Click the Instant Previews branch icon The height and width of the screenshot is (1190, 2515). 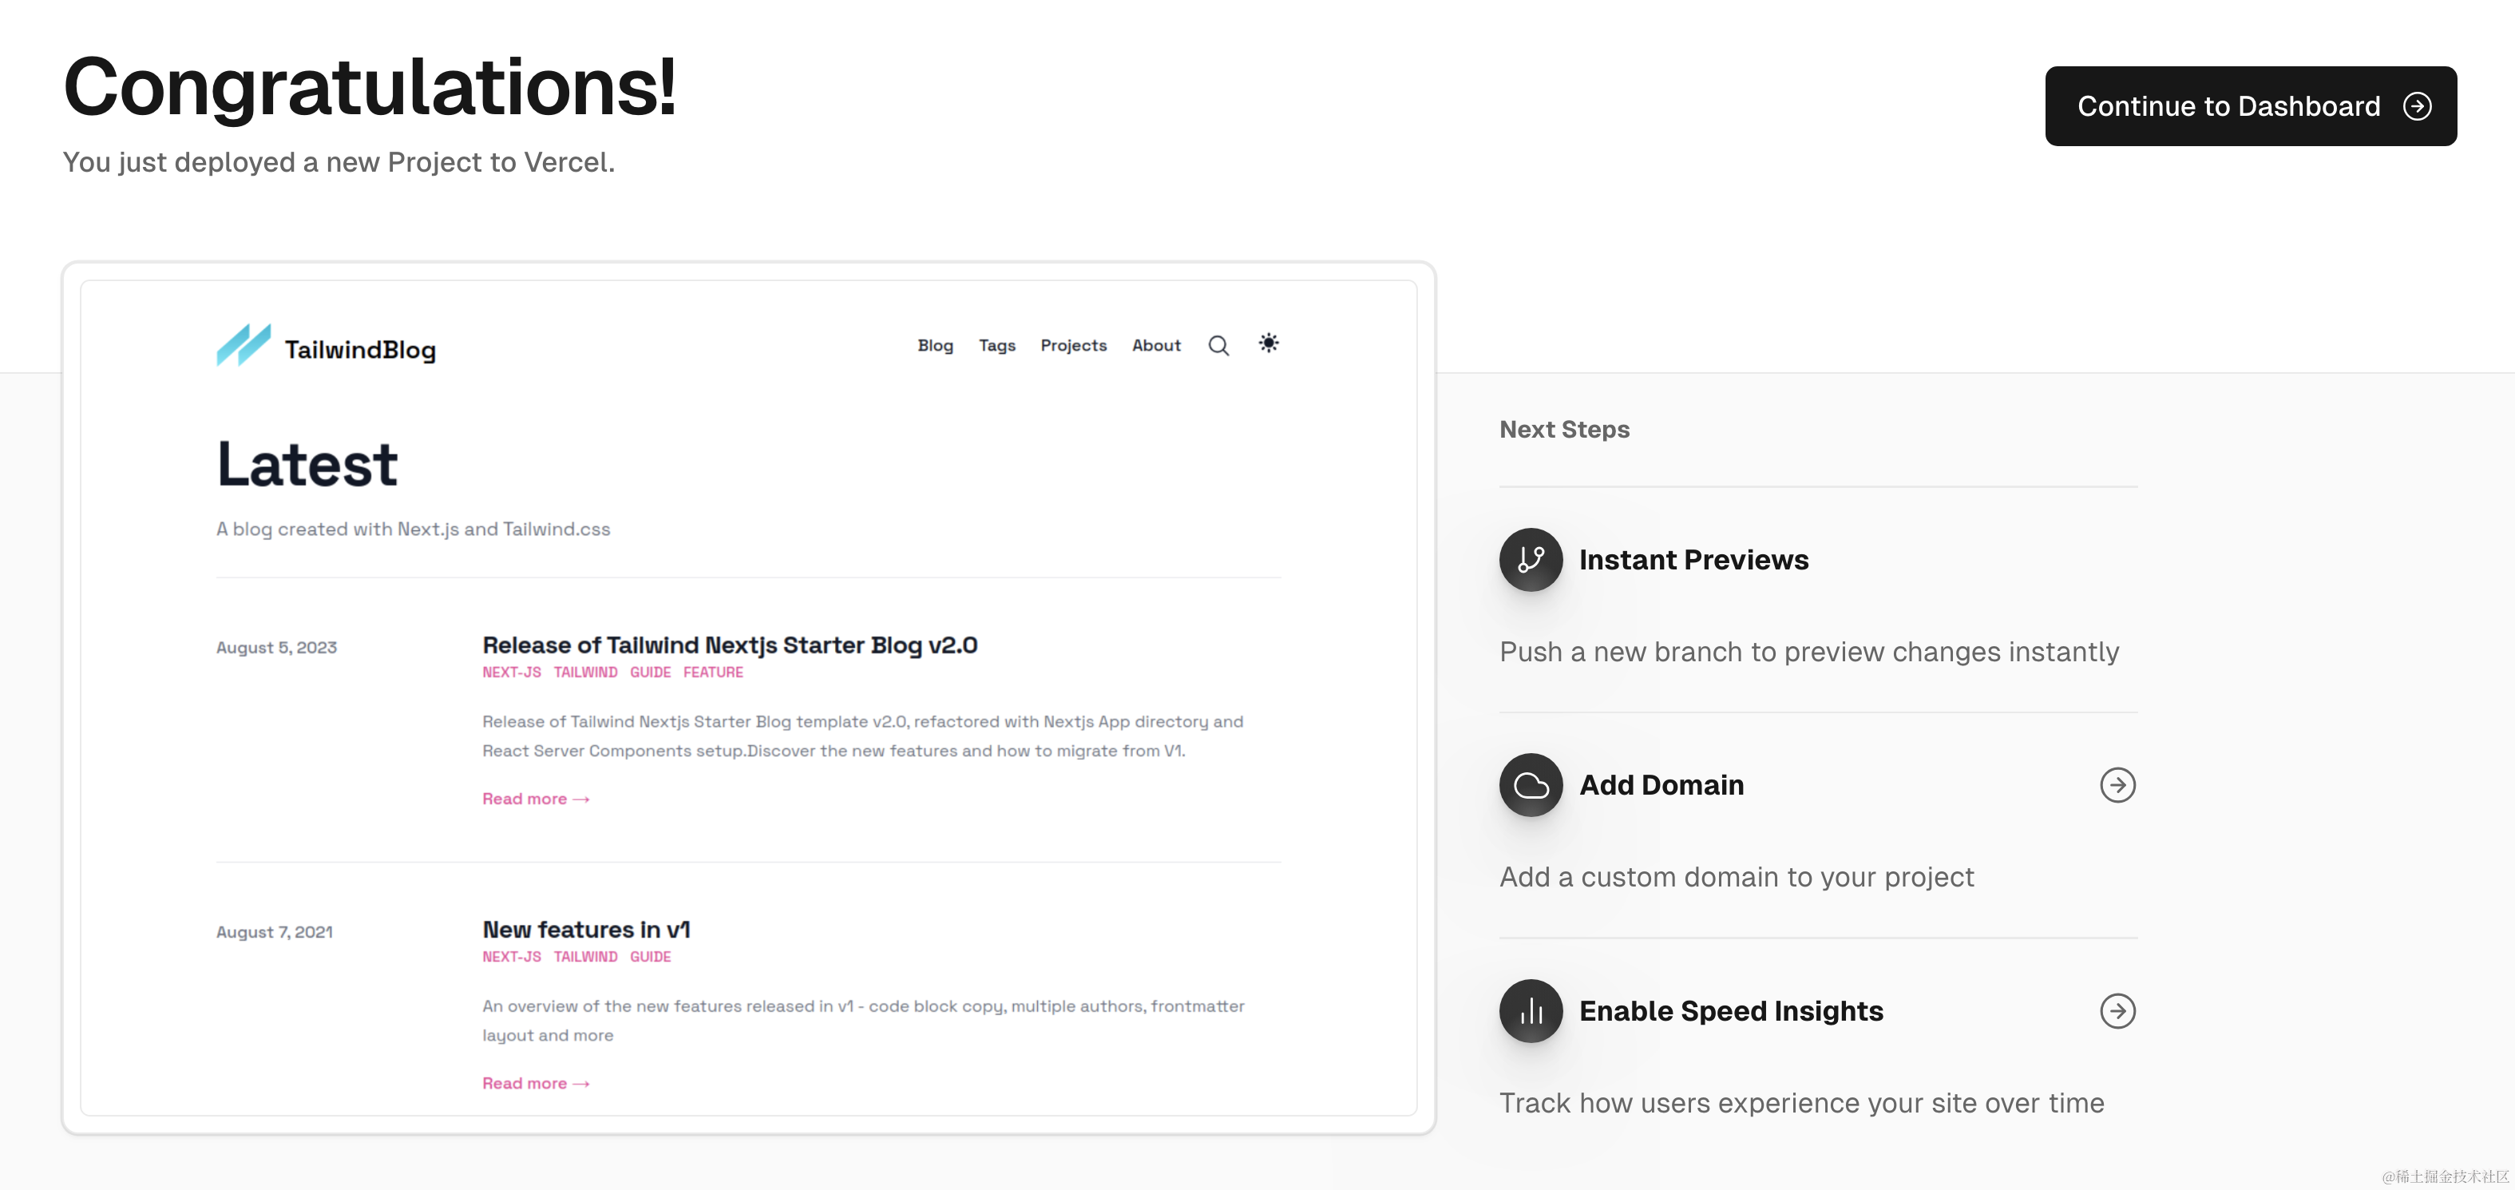(x=1530, y=560)
